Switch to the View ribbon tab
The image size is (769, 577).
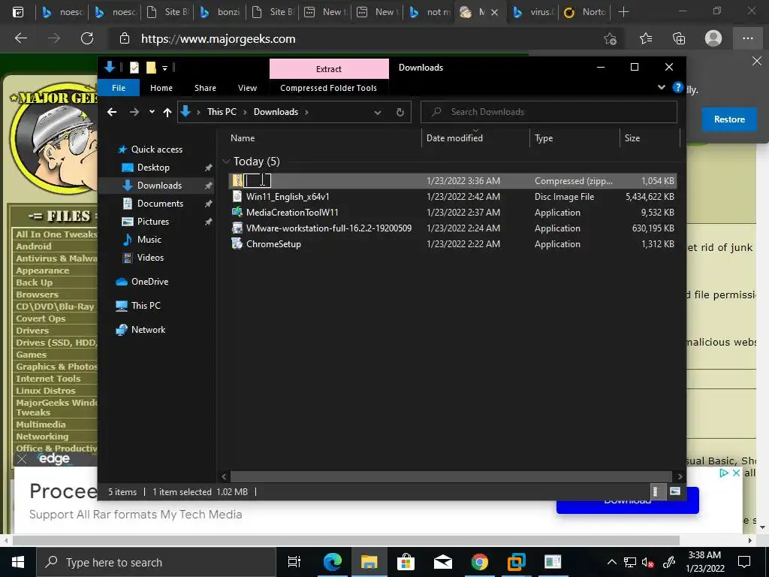point(247,88)
